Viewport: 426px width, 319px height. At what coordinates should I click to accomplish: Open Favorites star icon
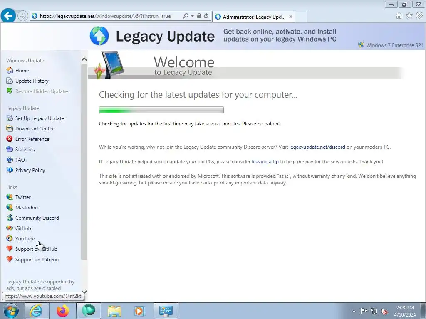(x=409, y=16)
